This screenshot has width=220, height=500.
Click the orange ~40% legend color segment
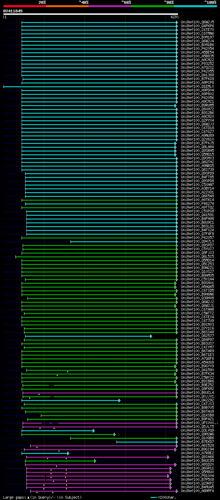tap(67, 6)
